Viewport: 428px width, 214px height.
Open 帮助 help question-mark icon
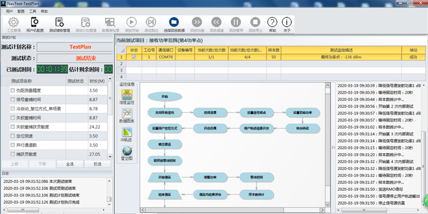click(272, 25)
